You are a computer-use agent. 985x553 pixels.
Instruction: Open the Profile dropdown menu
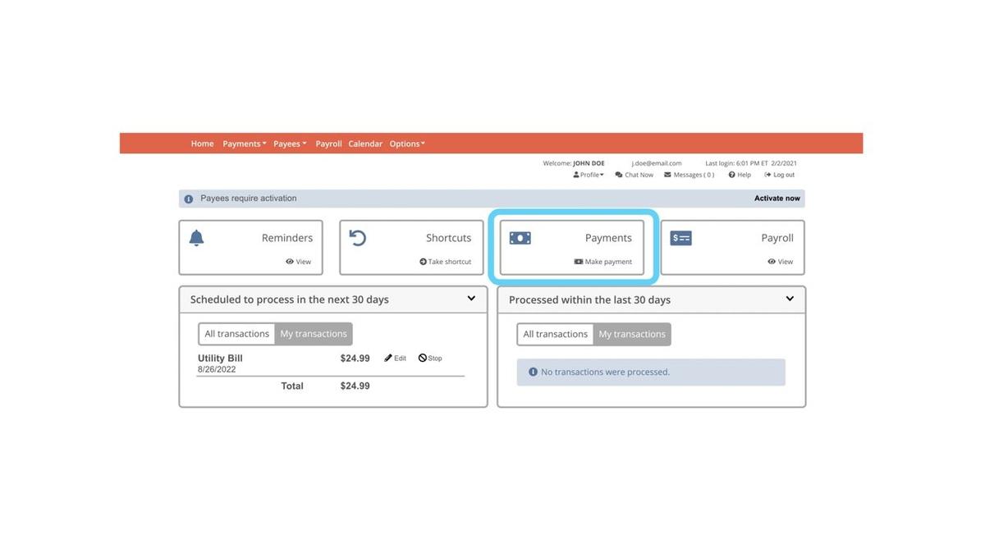coord(589,175)
